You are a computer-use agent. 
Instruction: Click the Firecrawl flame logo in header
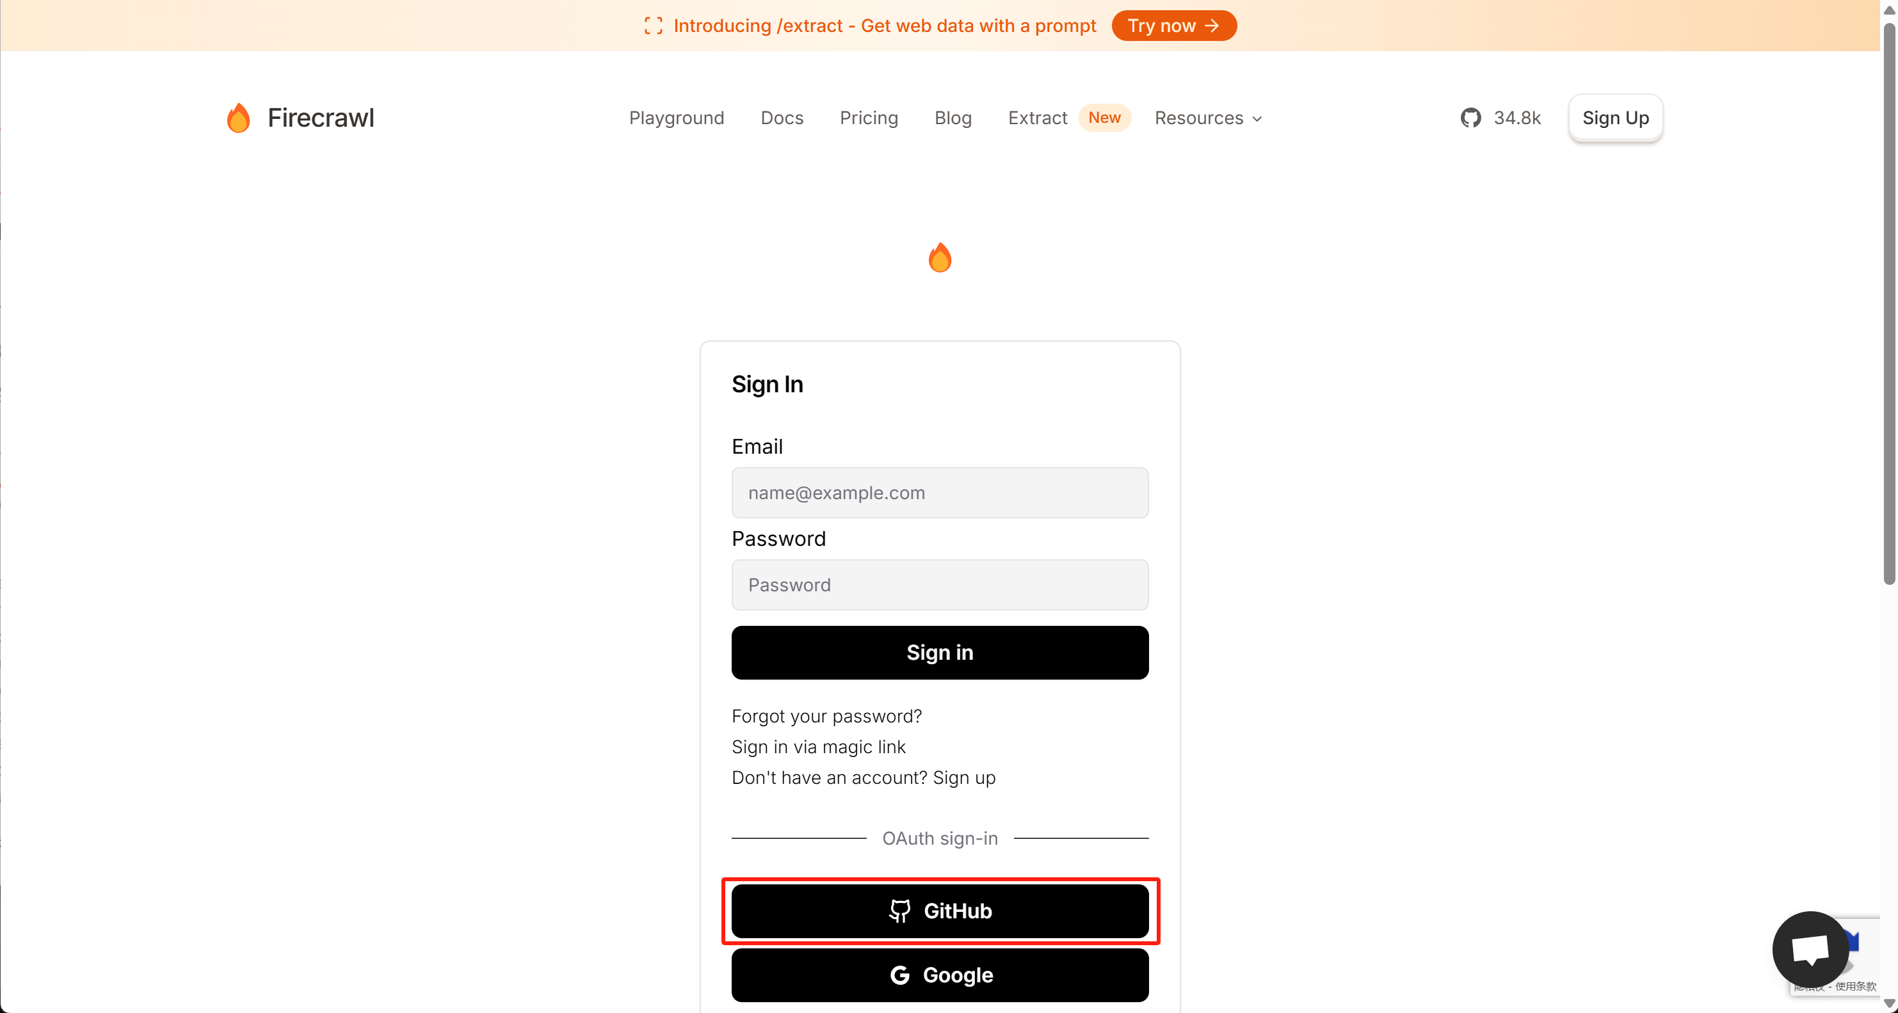tap(238, 118)
